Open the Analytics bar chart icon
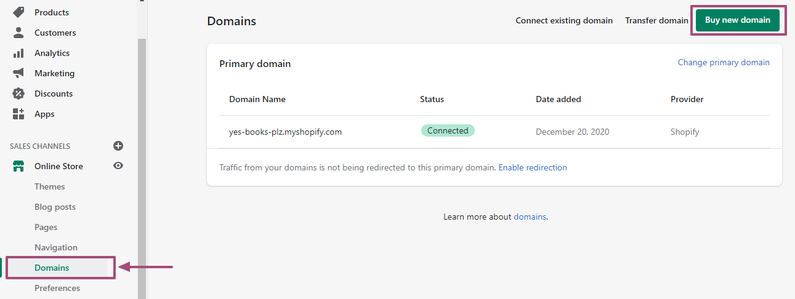Viewport: 795px width, 299px height. click(18, 53)
